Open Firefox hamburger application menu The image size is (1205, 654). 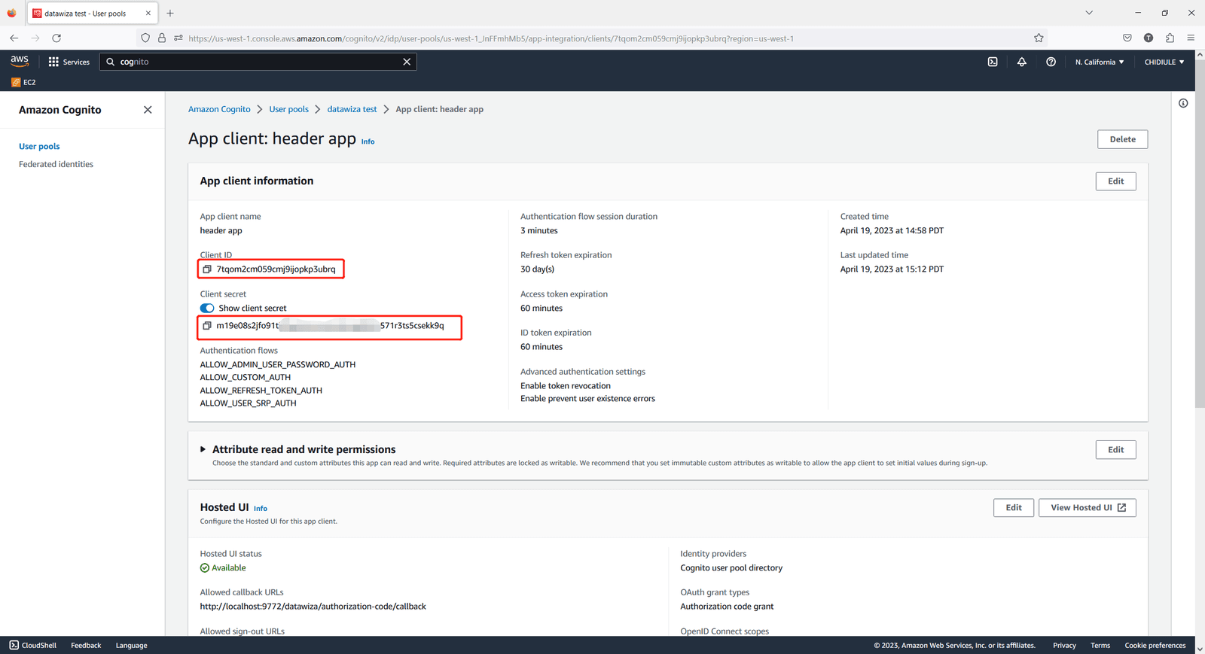tap(1191, 38)
